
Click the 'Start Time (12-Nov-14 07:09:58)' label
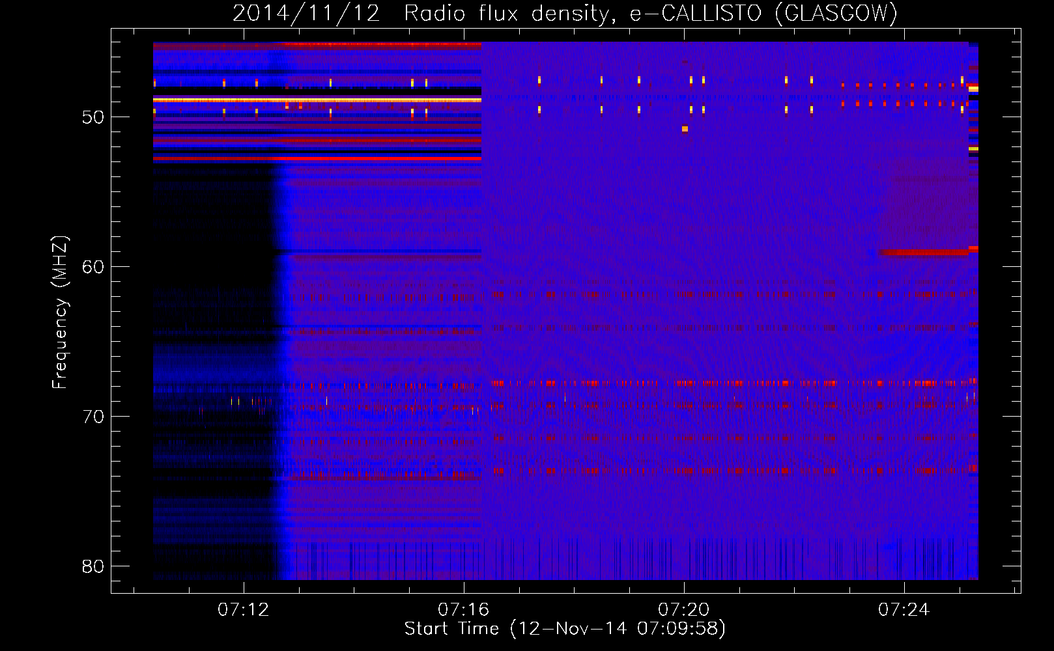tap(565, 629)
